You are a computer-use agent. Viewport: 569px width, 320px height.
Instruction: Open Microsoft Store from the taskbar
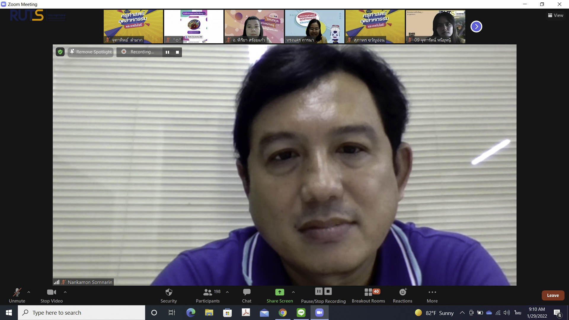click(x=228, y=313)
